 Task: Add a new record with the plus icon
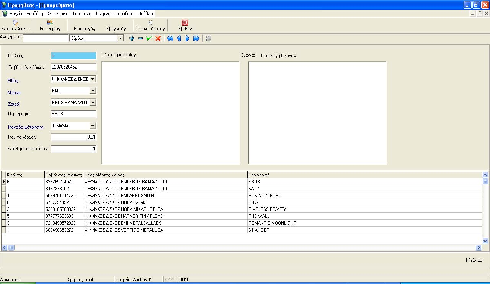[x=132, y=38]
